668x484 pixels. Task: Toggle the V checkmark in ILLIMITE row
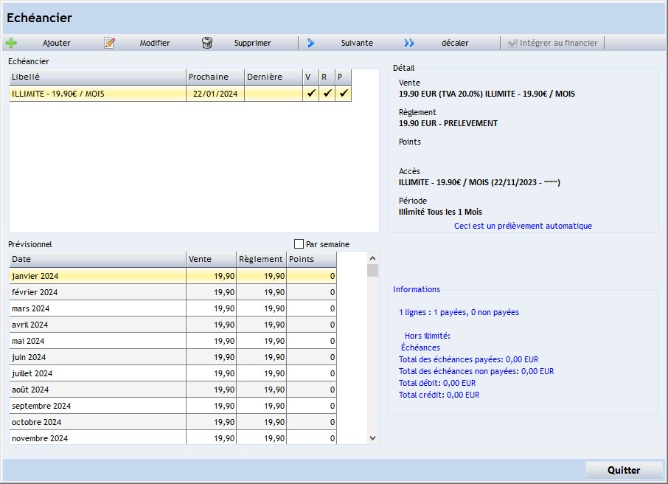(x=311, y=94)
